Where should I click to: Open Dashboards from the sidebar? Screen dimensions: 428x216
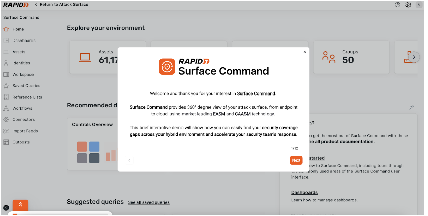pyautogui.click(x=24, y=40)
